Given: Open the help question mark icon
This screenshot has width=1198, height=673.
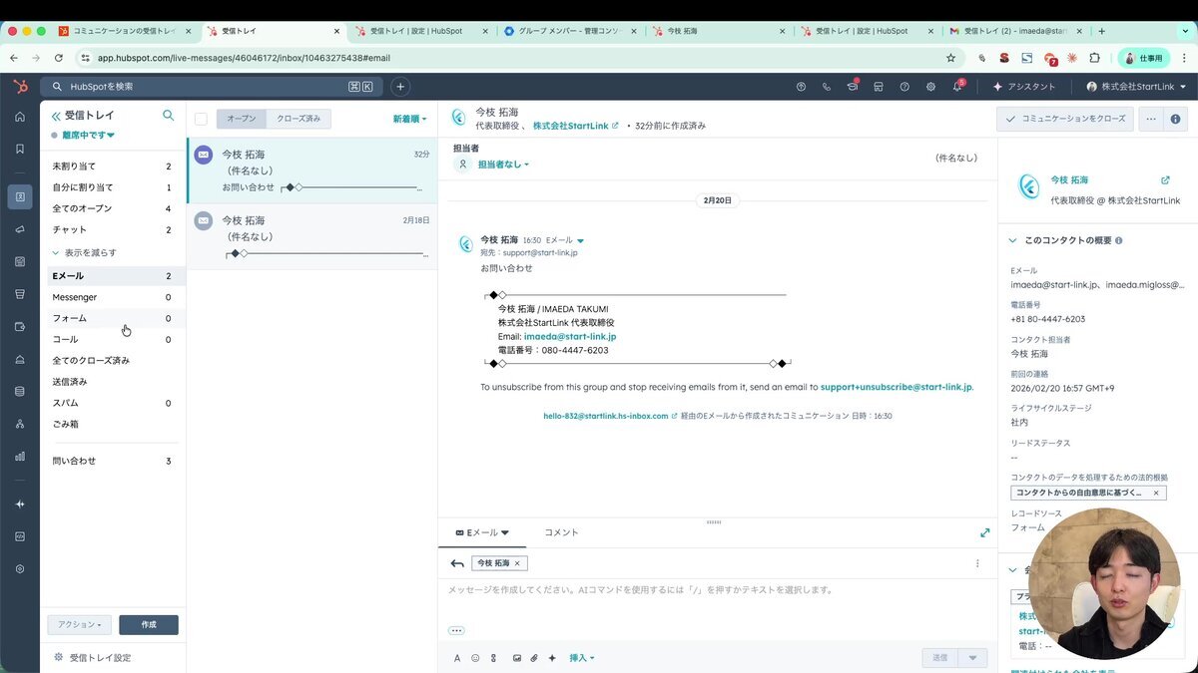Looking at the screenshot, I should pyautogui.click(x=903, y=88).
